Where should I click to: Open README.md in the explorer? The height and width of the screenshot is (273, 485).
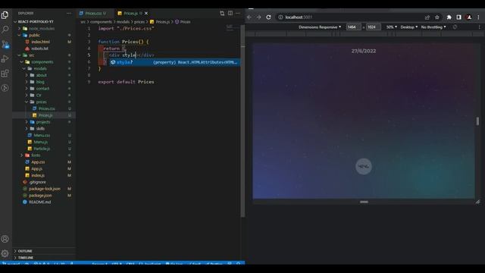pyautogui.click(x=39, y=202)
